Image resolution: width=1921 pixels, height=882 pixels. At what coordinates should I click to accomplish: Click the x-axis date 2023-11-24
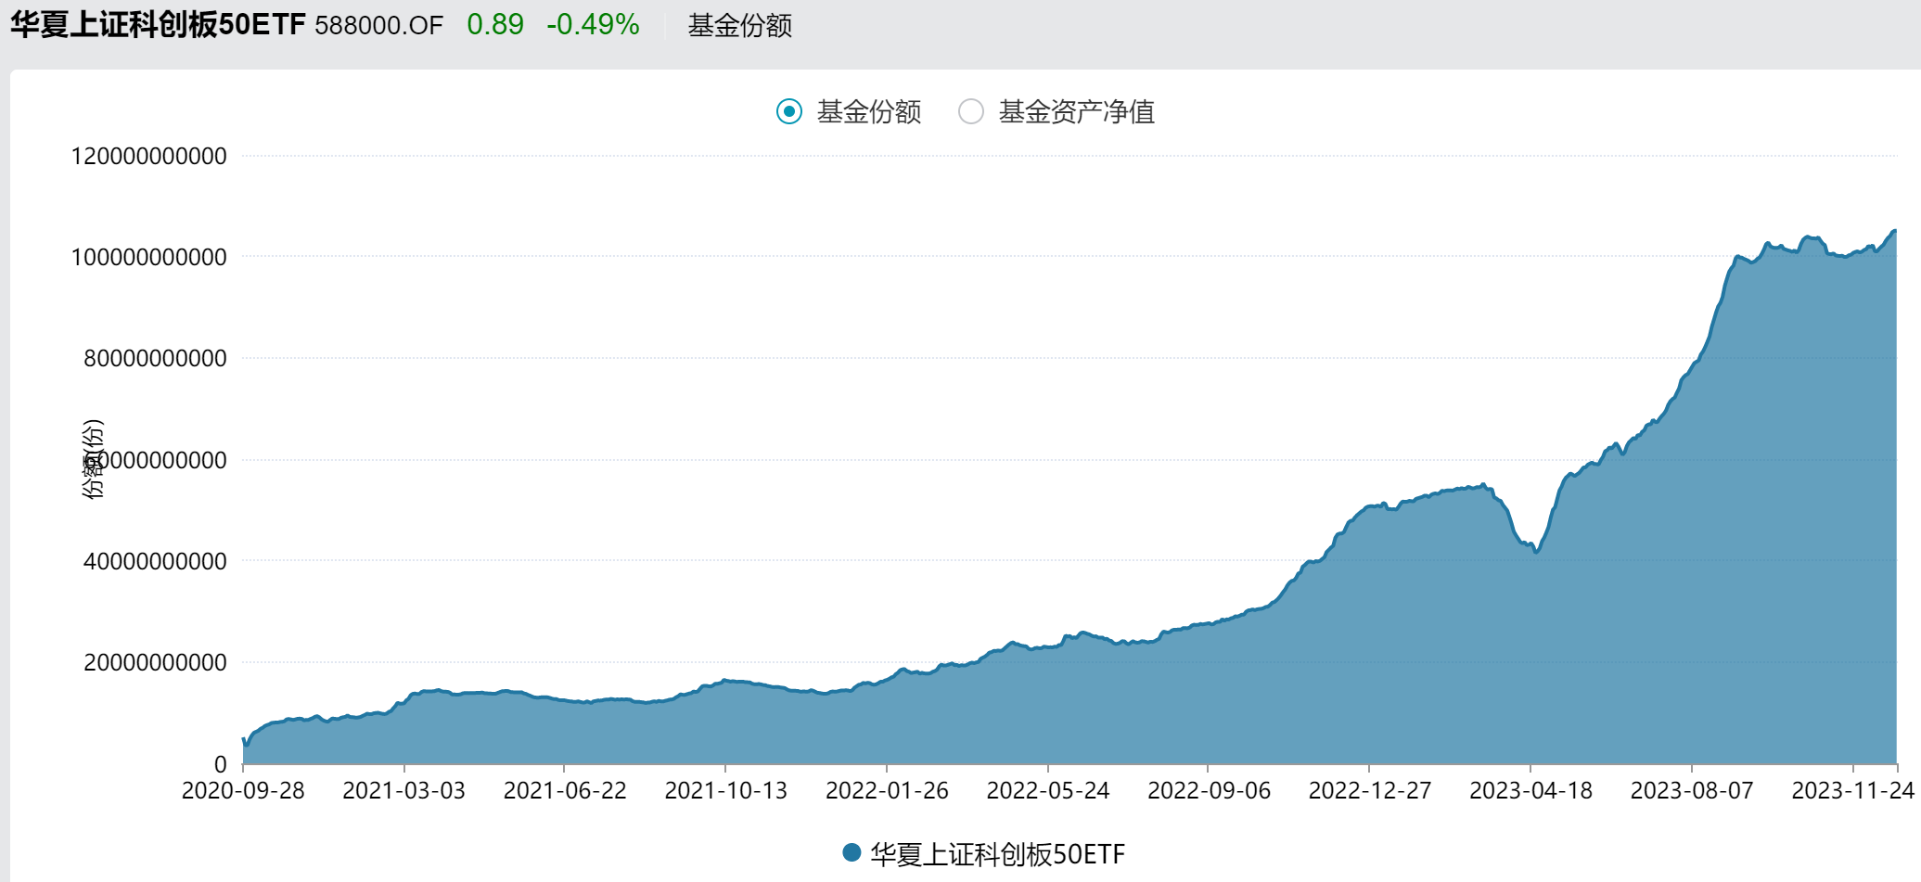pos(1852,791)
